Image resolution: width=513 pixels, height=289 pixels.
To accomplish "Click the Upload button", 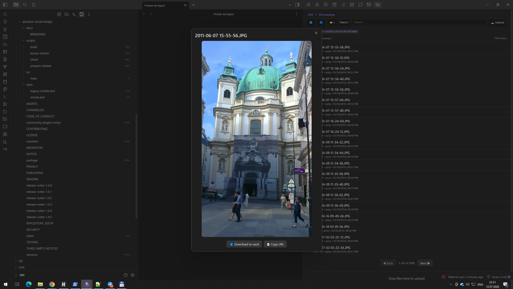I will pyautogui.click(x=497, y=22).
